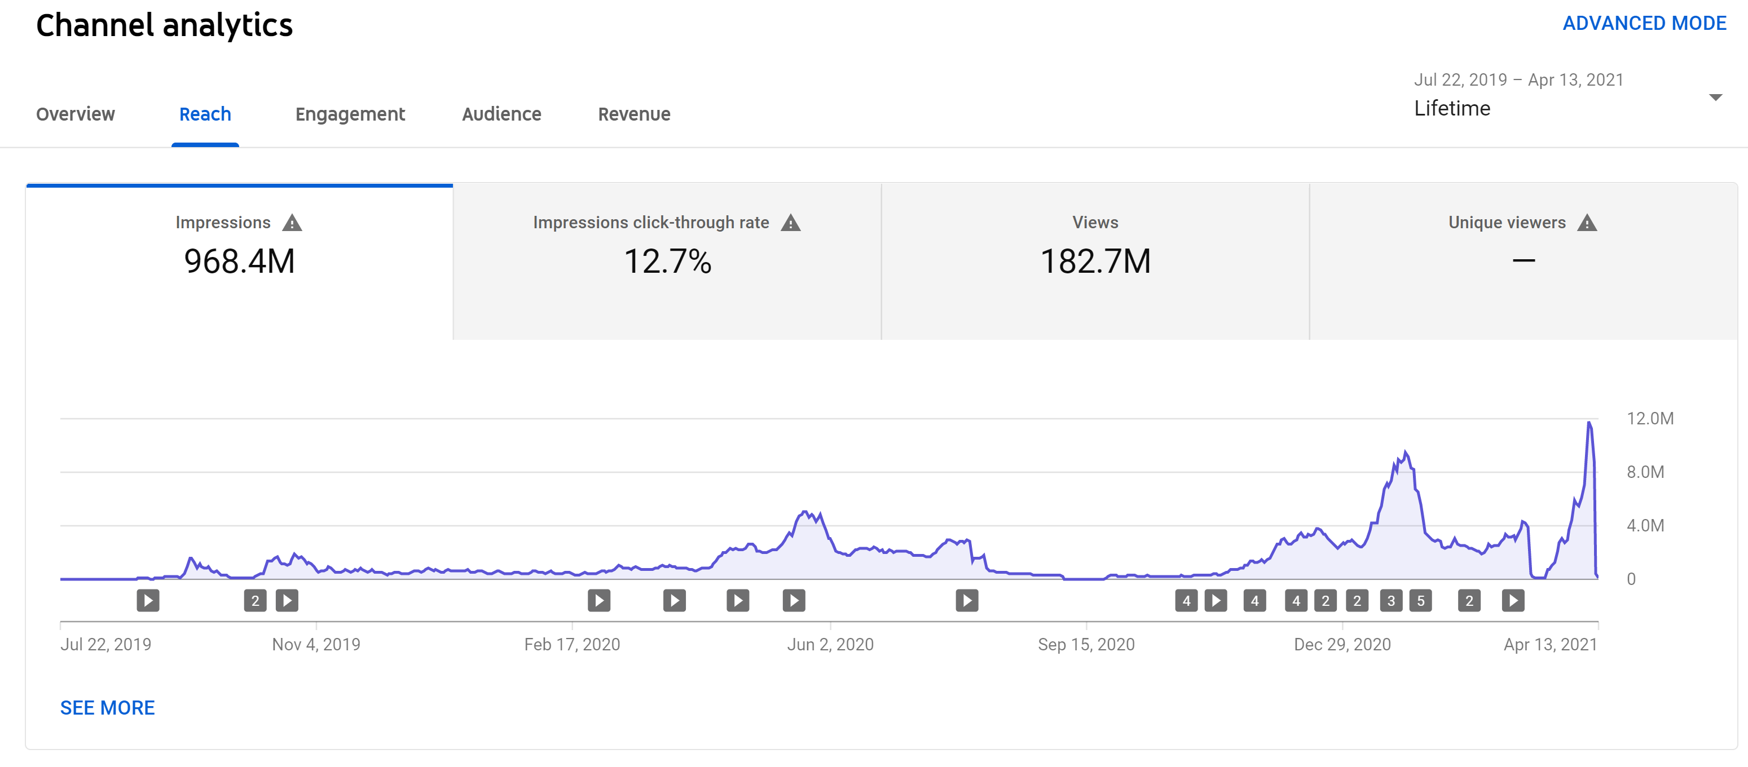Click the video marker right after Feb 17, 2020
1748x767 pixels.
(598, 600)
